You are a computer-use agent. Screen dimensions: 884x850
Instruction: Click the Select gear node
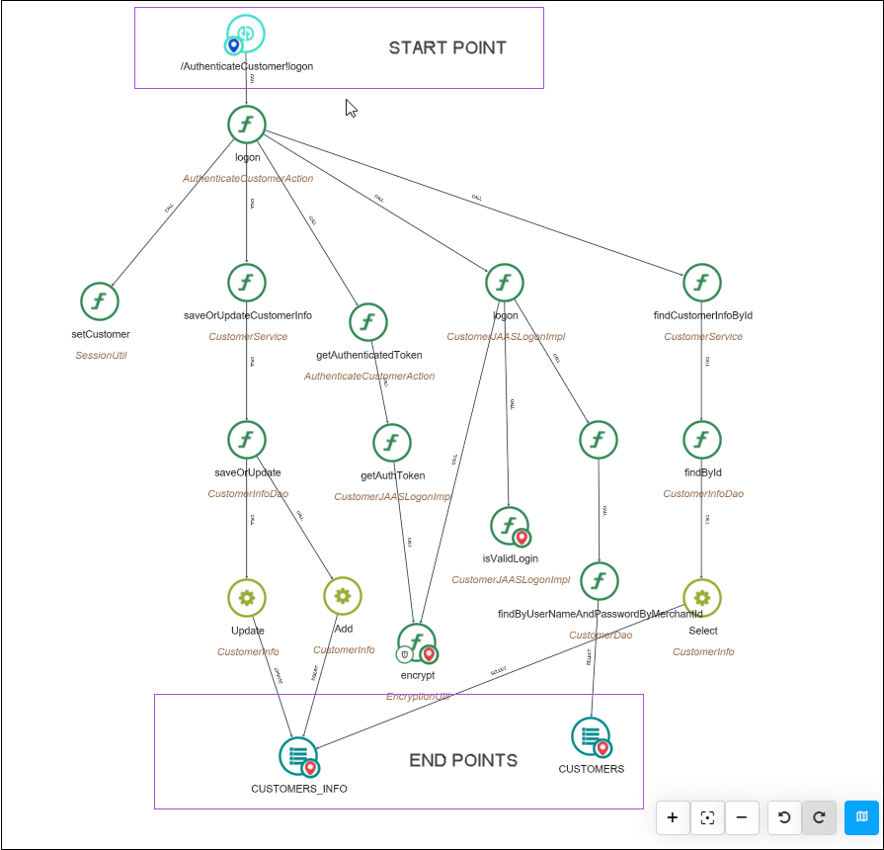[x=702, y=598]
